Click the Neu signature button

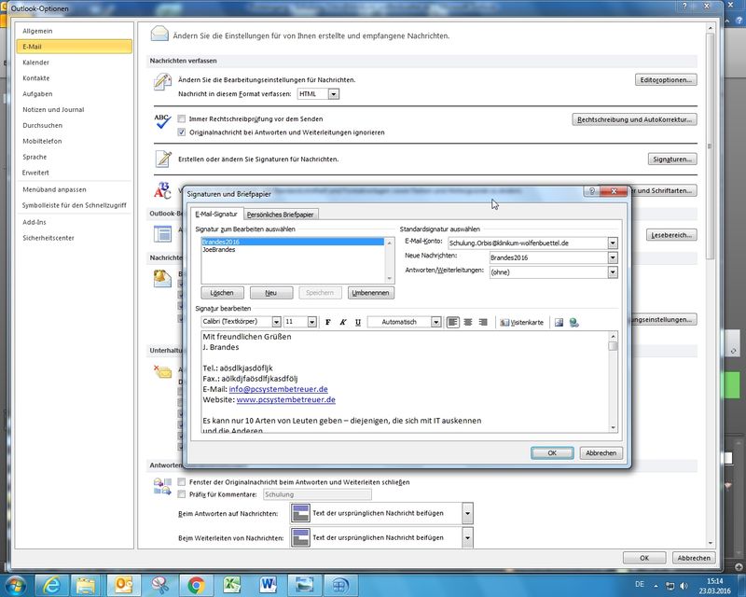pos(270,293)
